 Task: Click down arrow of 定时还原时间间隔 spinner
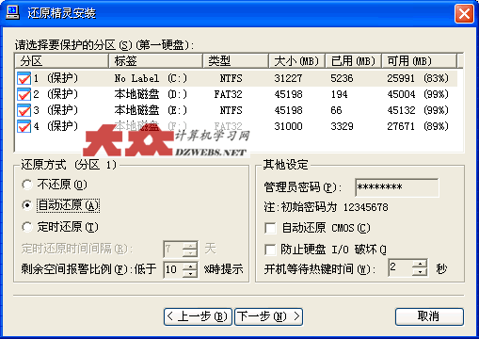[190, 253]
